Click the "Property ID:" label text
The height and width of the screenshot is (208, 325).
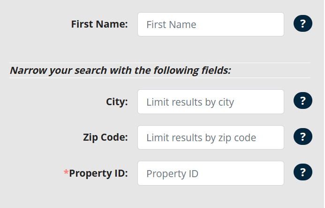coord(98,173)
